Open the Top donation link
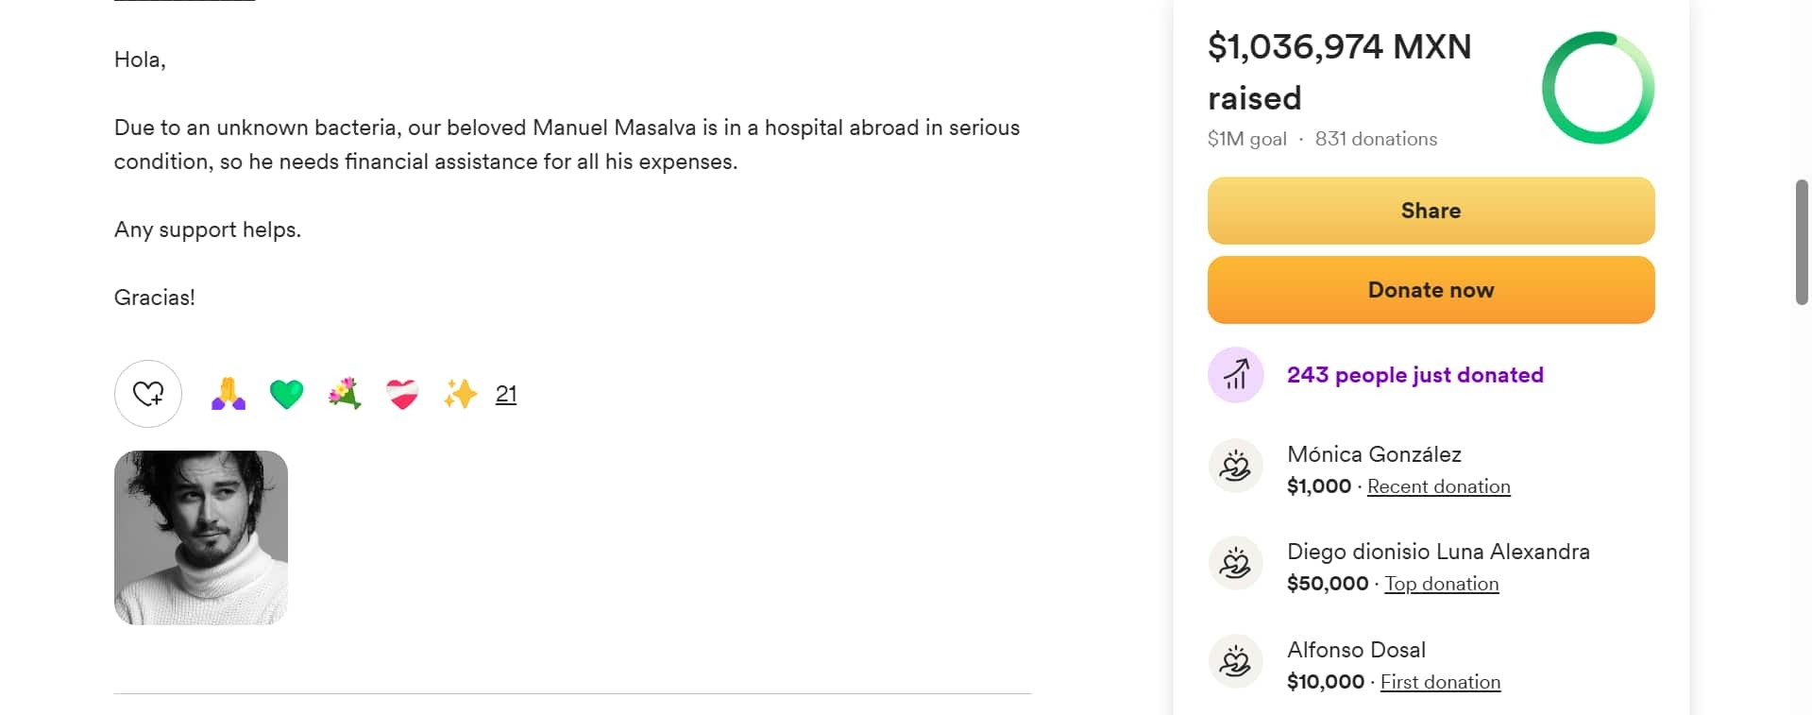 click(1441, 584)
